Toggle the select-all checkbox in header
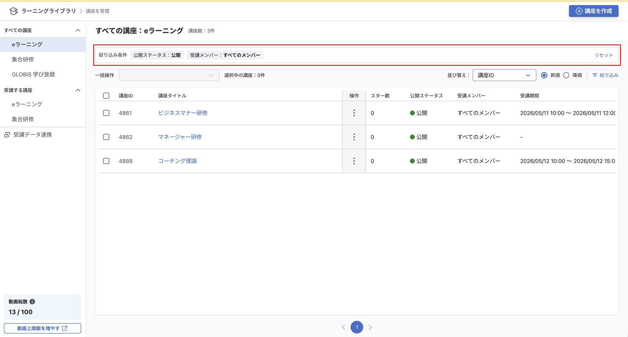This screenshot has width=628, height=337. (x=106, y=96)
